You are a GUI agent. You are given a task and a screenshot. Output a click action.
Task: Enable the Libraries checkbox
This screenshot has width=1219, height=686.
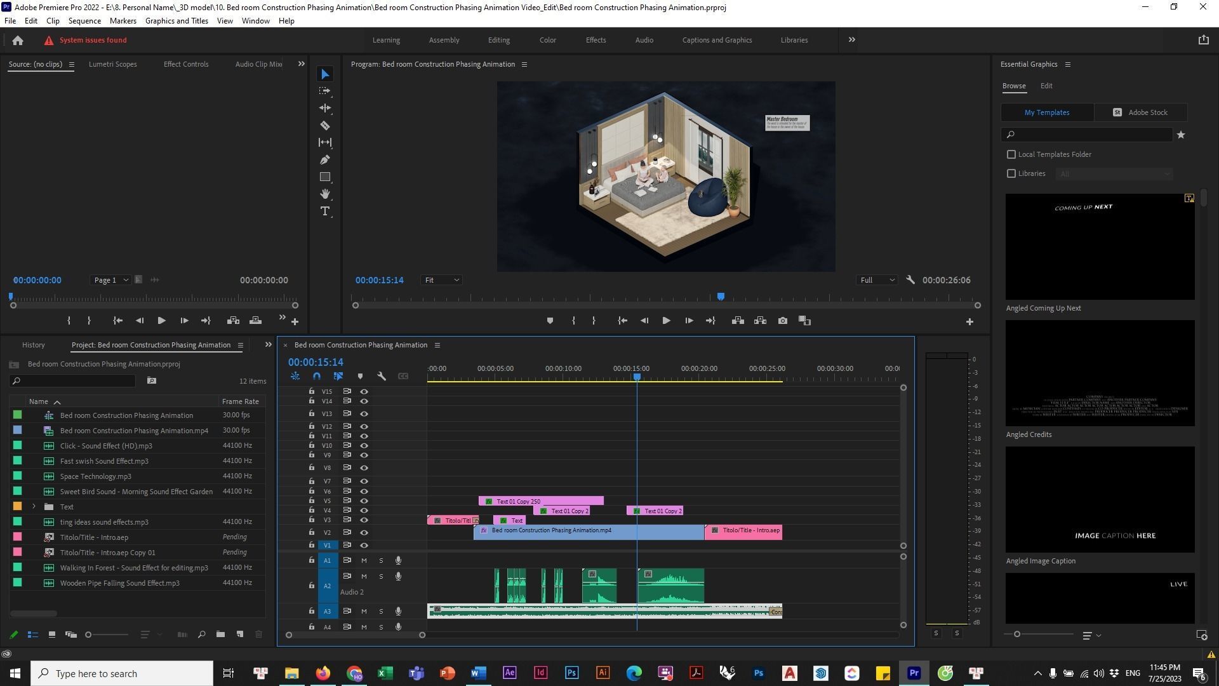[x=1011, y=173]
